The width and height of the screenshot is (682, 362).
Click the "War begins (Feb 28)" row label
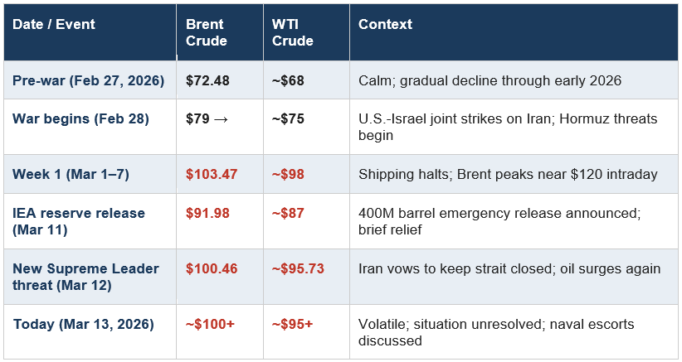(80, 118)
